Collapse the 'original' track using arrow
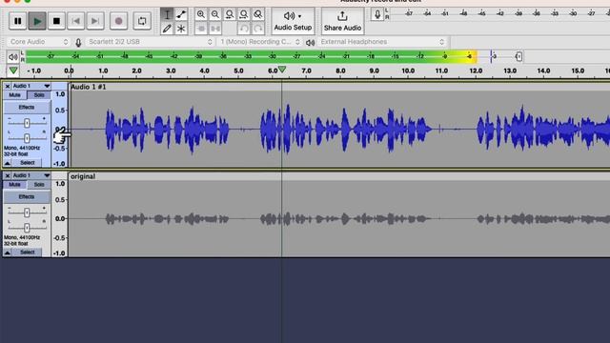This screenshot has height=343, width=610. coord(8,252)
